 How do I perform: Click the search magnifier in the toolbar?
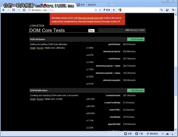tap(161, 10)
